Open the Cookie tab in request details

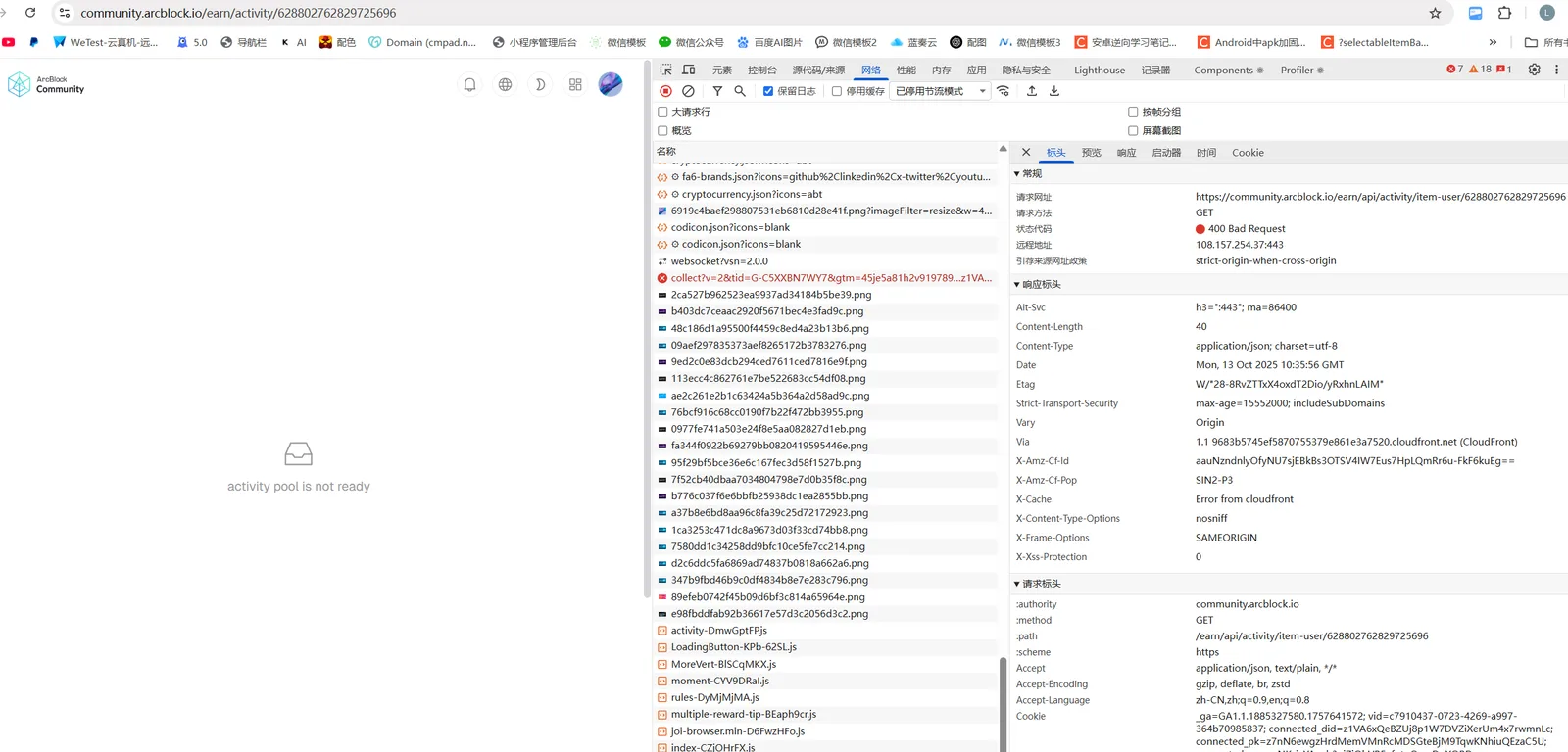click(1248, 153)
